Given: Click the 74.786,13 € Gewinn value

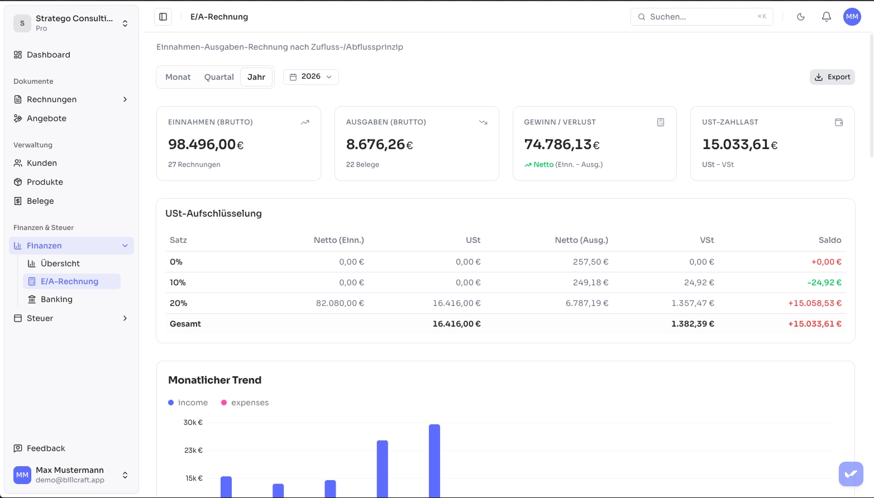Looking at the screenshot, I should pos(562,145).
